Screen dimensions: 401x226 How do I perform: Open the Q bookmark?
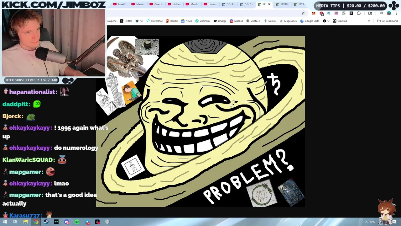coord(326,21)
